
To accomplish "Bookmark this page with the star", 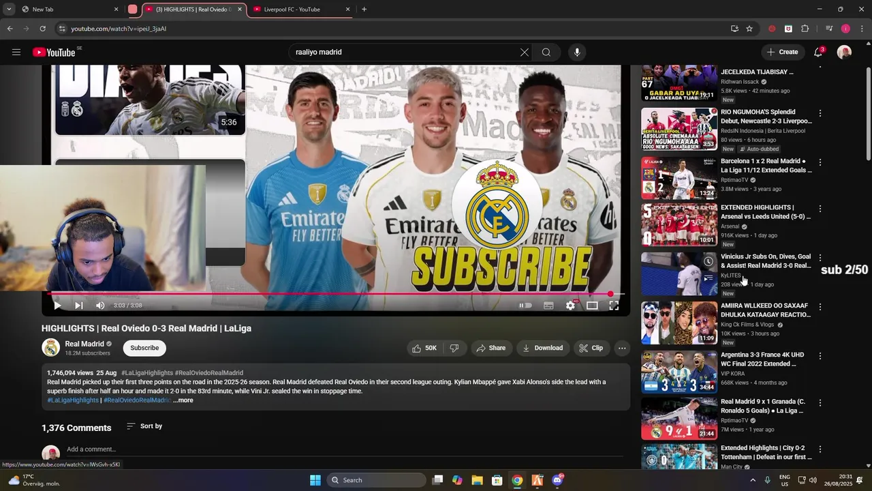I will (x=749, y=29).
